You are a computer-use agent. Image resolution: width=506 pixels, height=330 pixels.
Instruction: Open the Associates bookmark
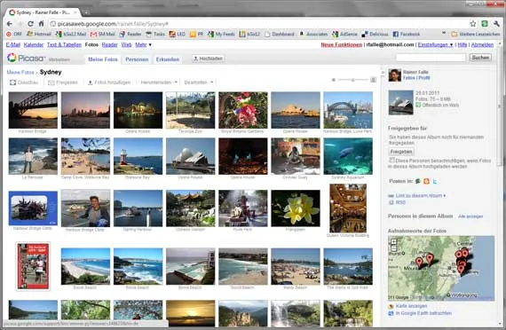point(313,34)
